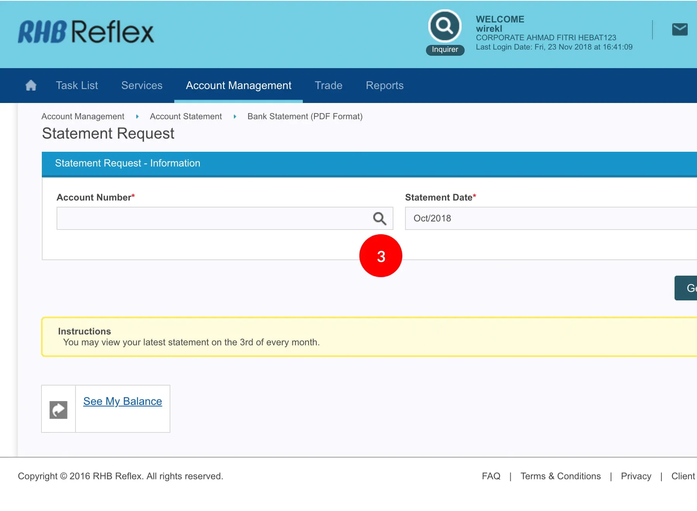Open the Privacy footer link
697x511 pixels.
[636, 476]
